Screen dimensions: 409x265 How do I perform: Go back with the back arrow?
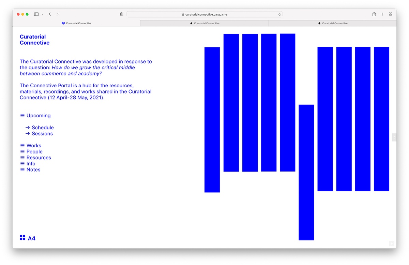click(50, 14)
